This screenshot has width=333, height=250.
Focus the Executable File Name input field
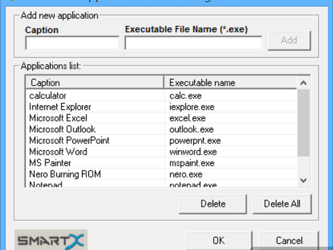tap(193, 43)
